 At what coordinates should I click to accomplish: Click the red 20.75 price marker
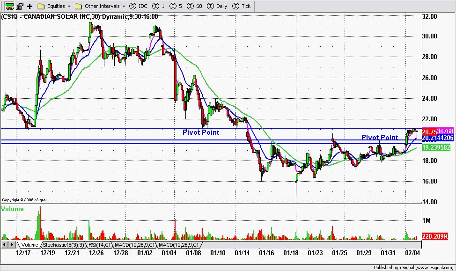[429, 132]
